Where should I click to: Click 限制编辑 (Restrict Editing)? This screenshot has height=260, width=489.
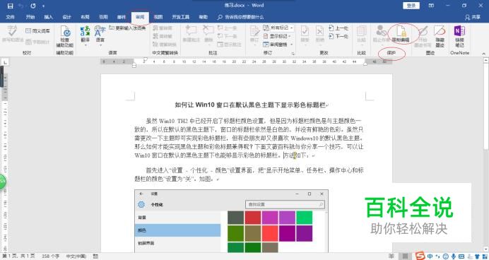pyautogui.click(x=401, y=34)
